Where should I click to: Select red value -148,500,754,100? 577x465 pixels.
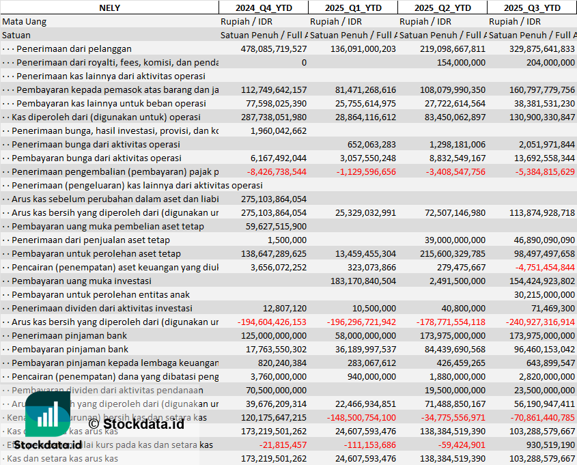click(361, 417)
